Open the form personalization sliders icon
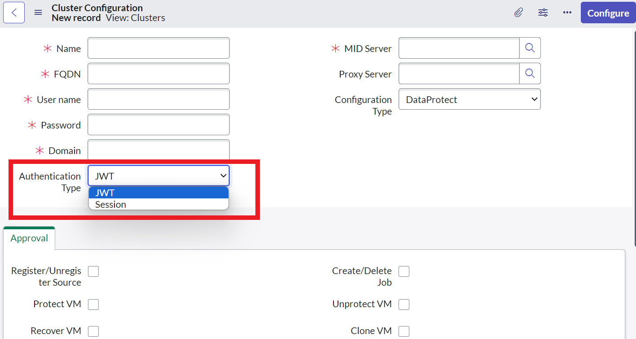The height and width of the screenshot is (339, 636). click(543, 13)
